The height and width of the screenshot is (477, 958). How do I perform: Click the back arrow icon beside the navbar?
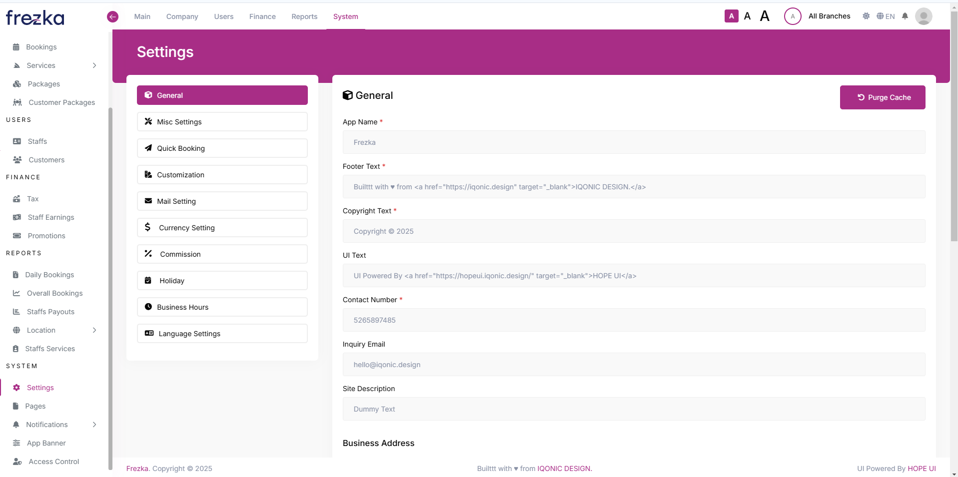pos(112,16)
